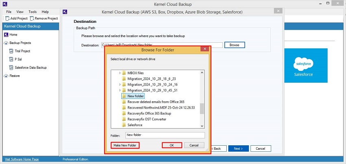Image resolution: width=346 pixels, height=164 pixels.
Task: Open Visit Software Home Page link
Action: [x=22, y=159]
